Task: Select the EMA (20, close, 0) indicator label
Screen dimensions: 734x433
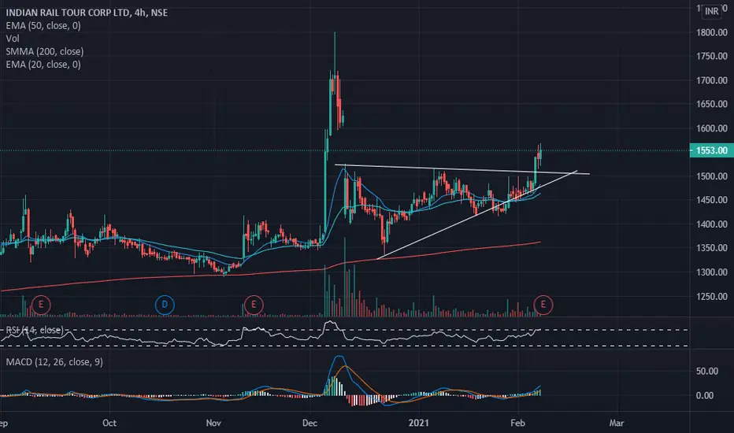Action: [43, 65]
